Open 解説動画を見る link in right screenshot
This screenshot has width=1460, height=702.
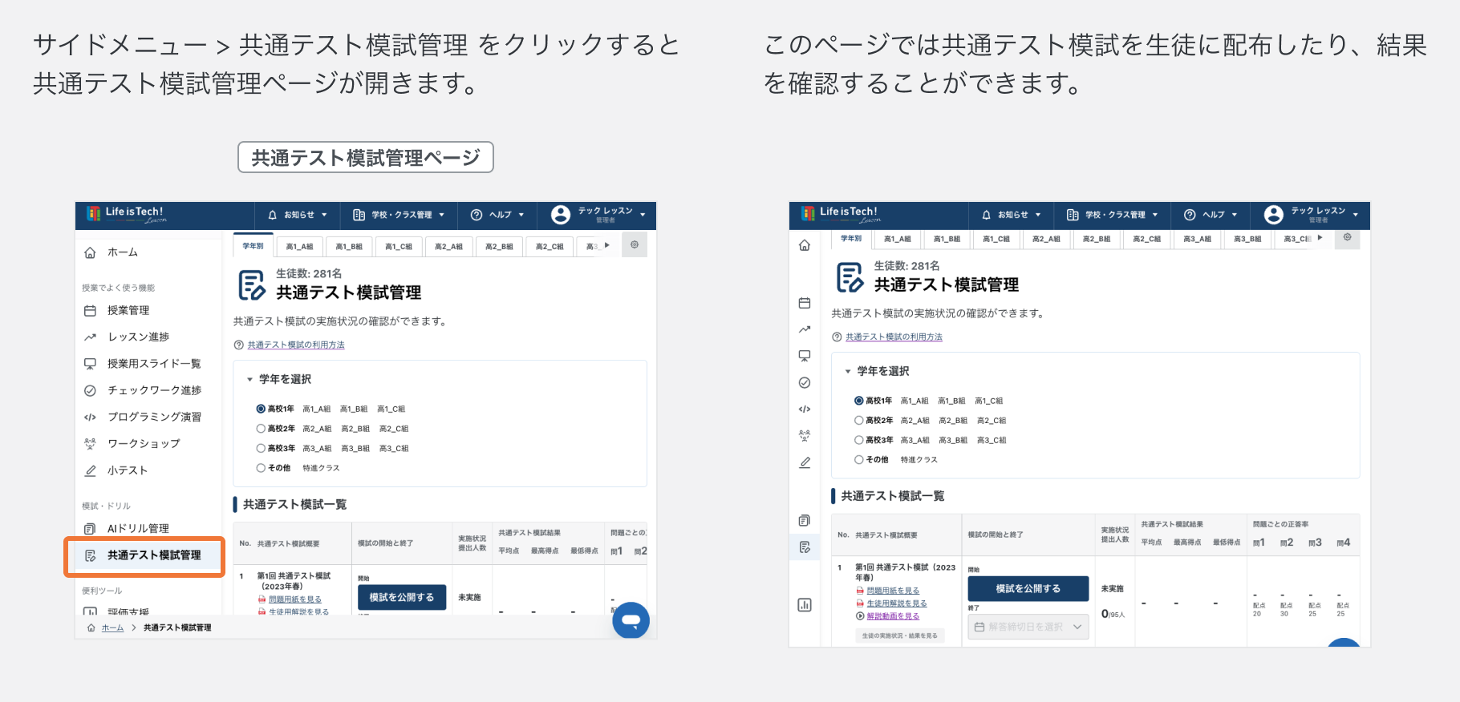[893, 616]
